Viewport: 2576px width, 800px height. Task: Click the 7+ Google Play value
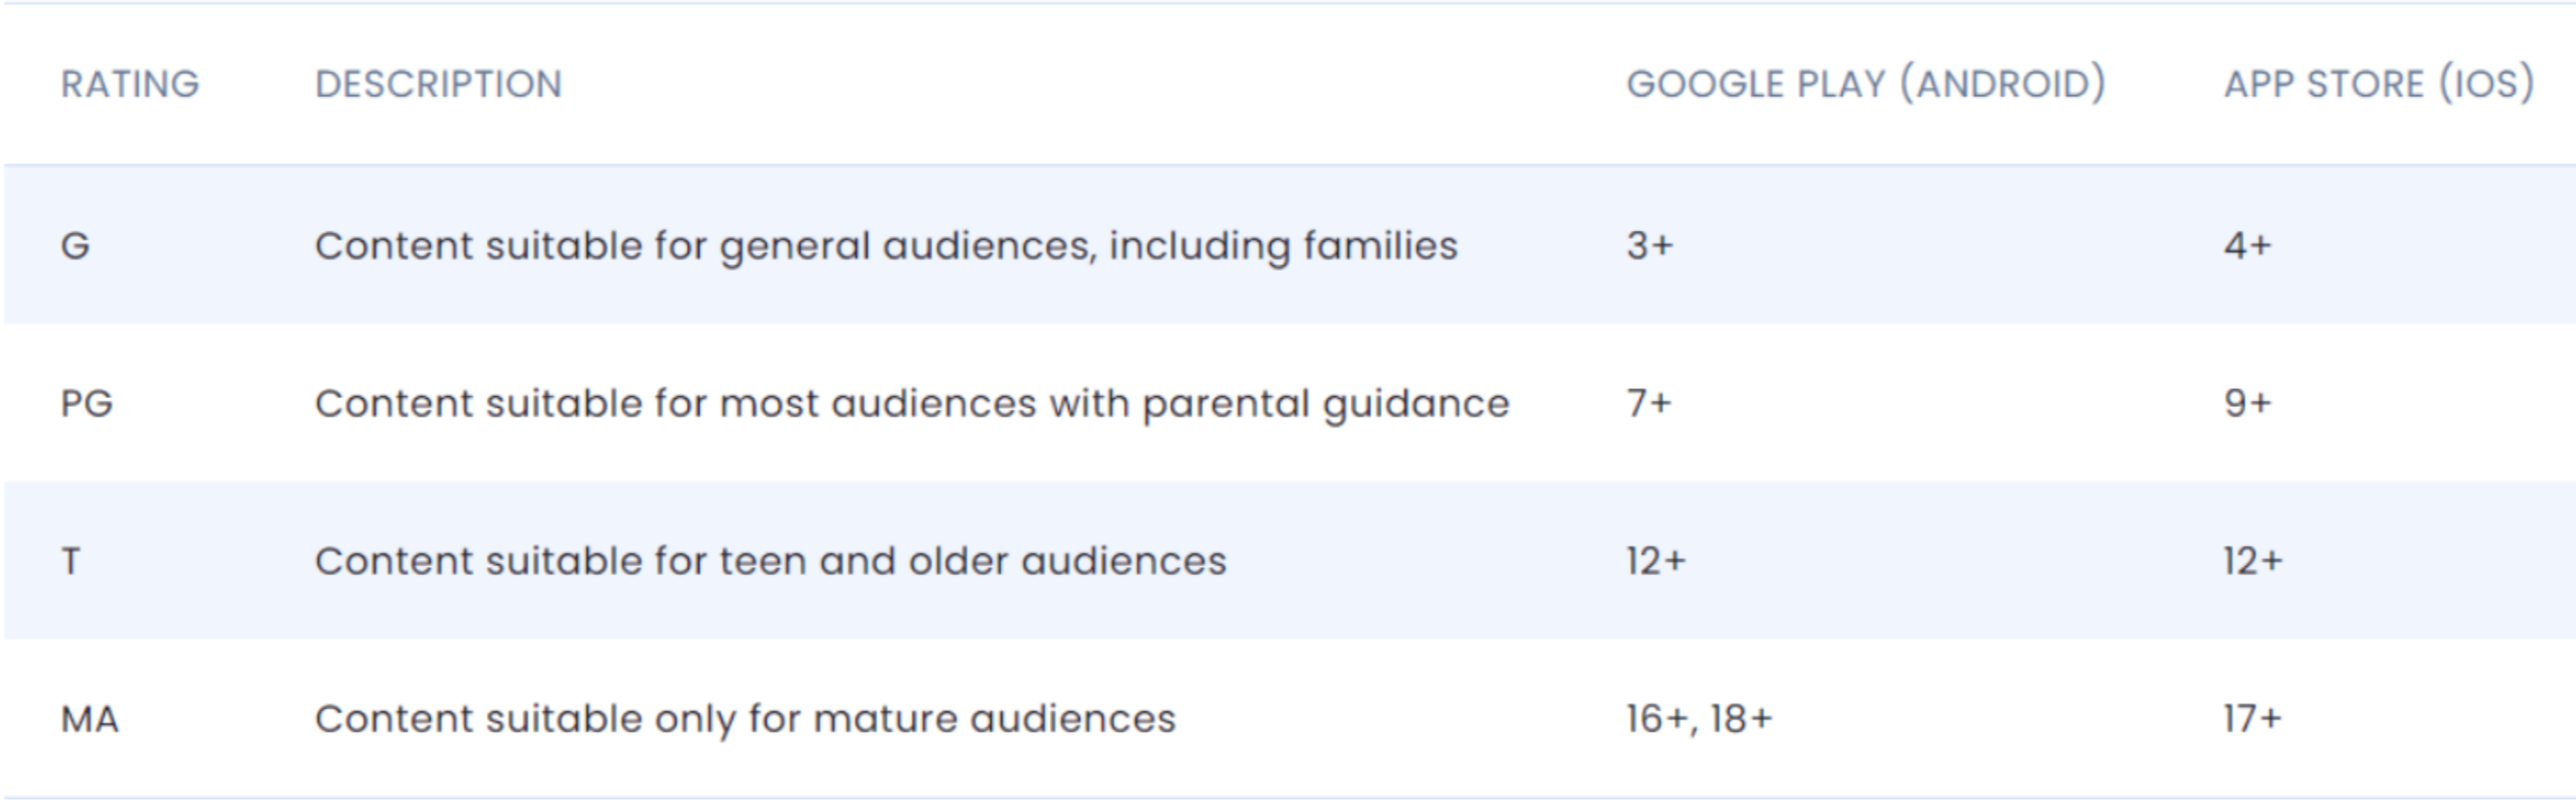point(1649,403)
